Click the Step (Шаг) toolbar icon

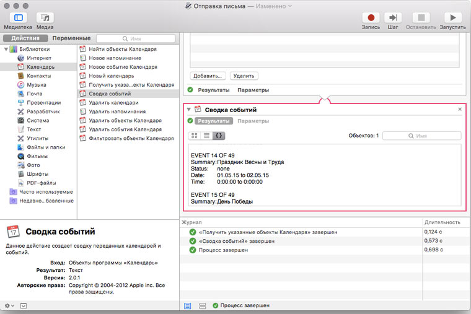coord(393,18)
